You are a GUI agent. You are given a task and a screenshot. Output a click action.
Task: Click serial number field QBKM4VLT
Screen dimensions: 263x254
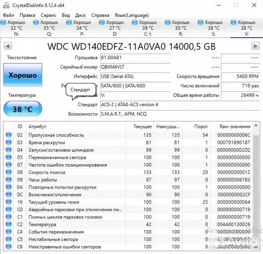pyautogui.click(x=135, y=67)
